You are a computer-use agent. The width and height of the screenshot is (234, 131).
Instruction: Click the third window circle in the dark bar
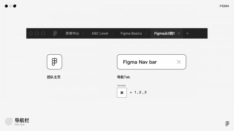[43, 34]
